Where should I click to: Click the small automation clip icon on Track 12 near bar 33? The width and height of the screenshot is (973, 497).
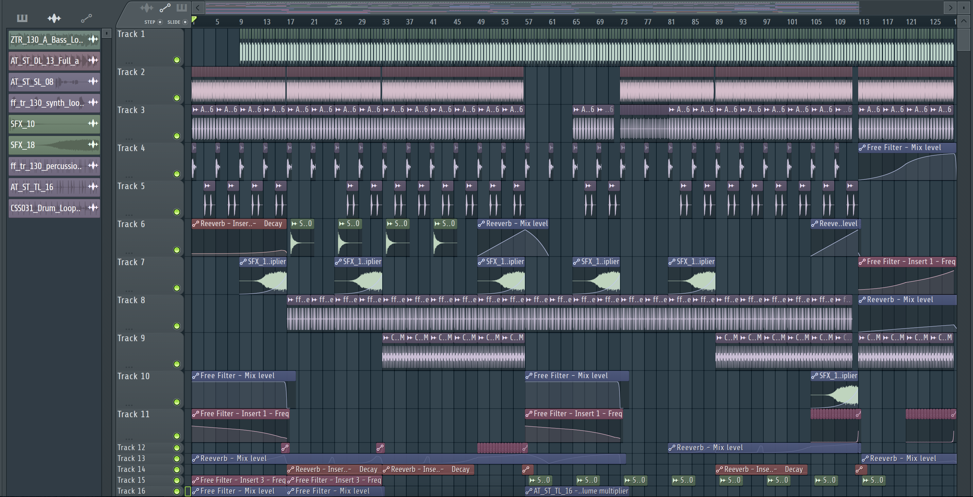pyautogui.click(x=381, y=447)
